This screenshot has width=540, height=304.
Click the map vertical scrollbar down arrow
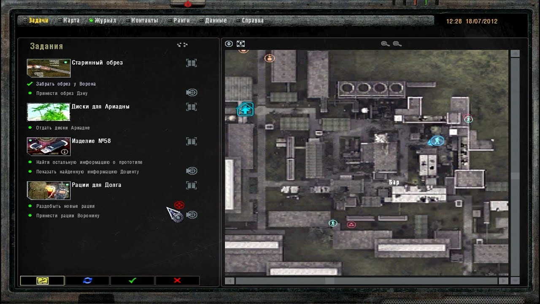[x=515, y=281]
